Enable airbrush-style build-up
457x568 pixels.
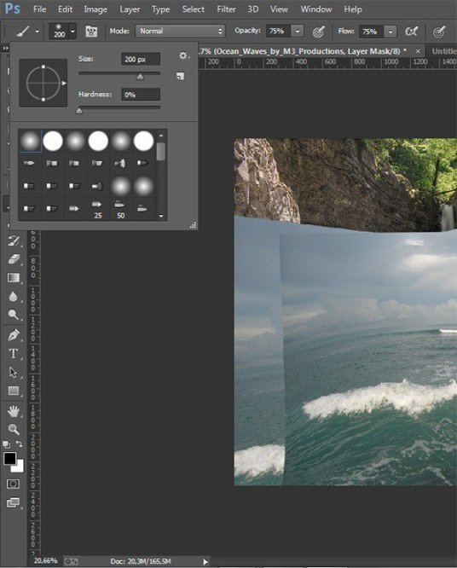pos(411,32)
